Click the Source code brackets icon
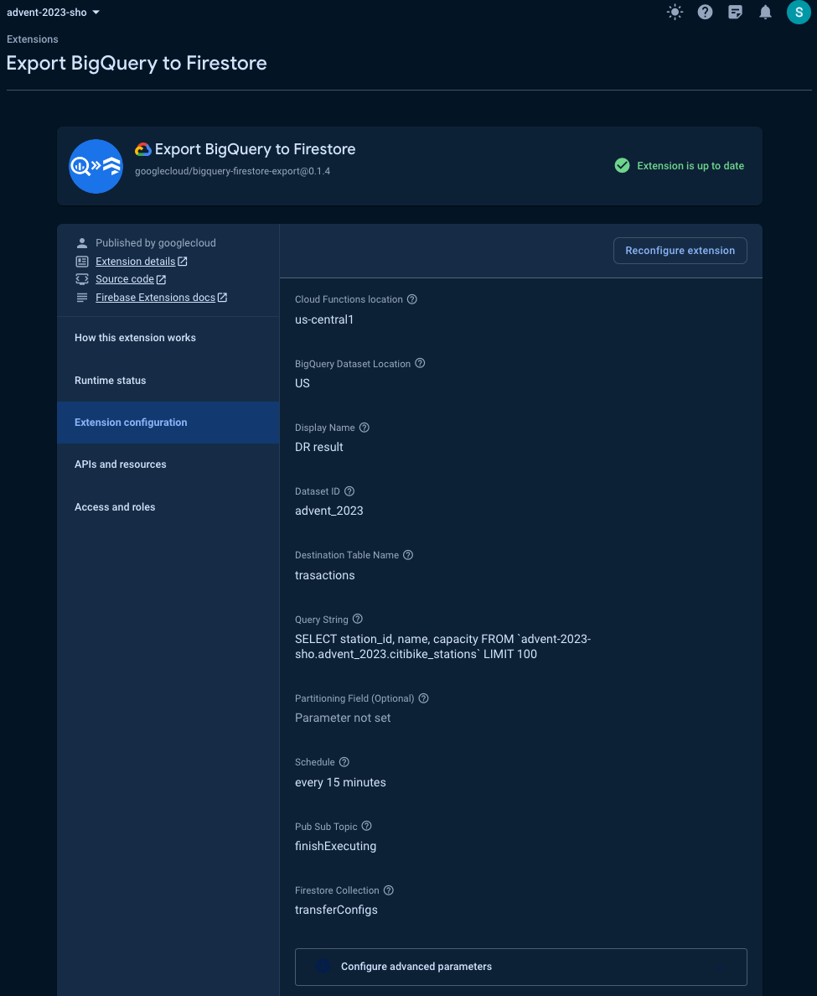This screenshot has width=817, height=996. pyautogui.click(x=82, y=279)
